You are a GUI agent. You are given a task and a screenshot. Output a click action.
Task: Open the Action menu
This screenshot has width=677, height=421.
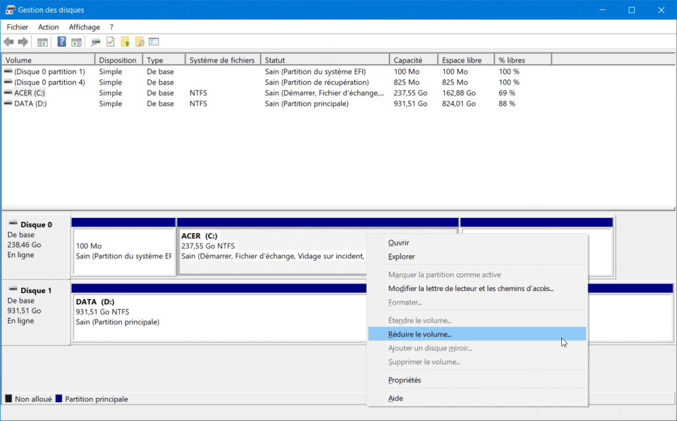tap(48, 27)
